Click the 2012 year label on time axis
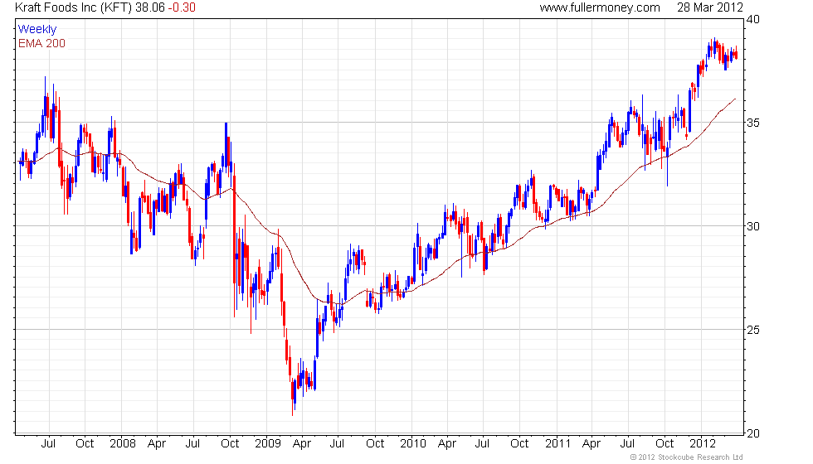 coord(702,443)
